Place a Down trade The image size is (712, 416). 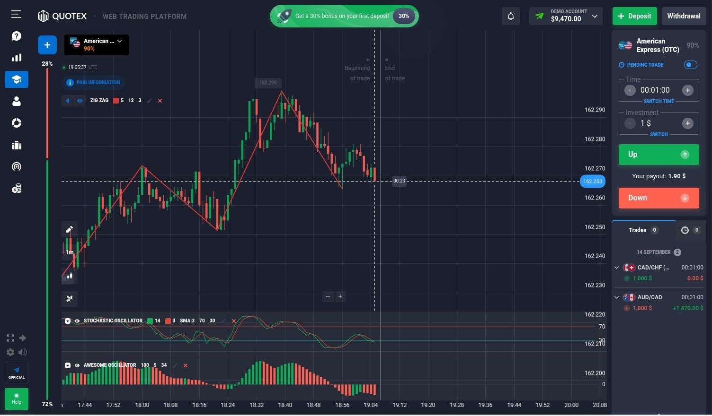point(659,198)
